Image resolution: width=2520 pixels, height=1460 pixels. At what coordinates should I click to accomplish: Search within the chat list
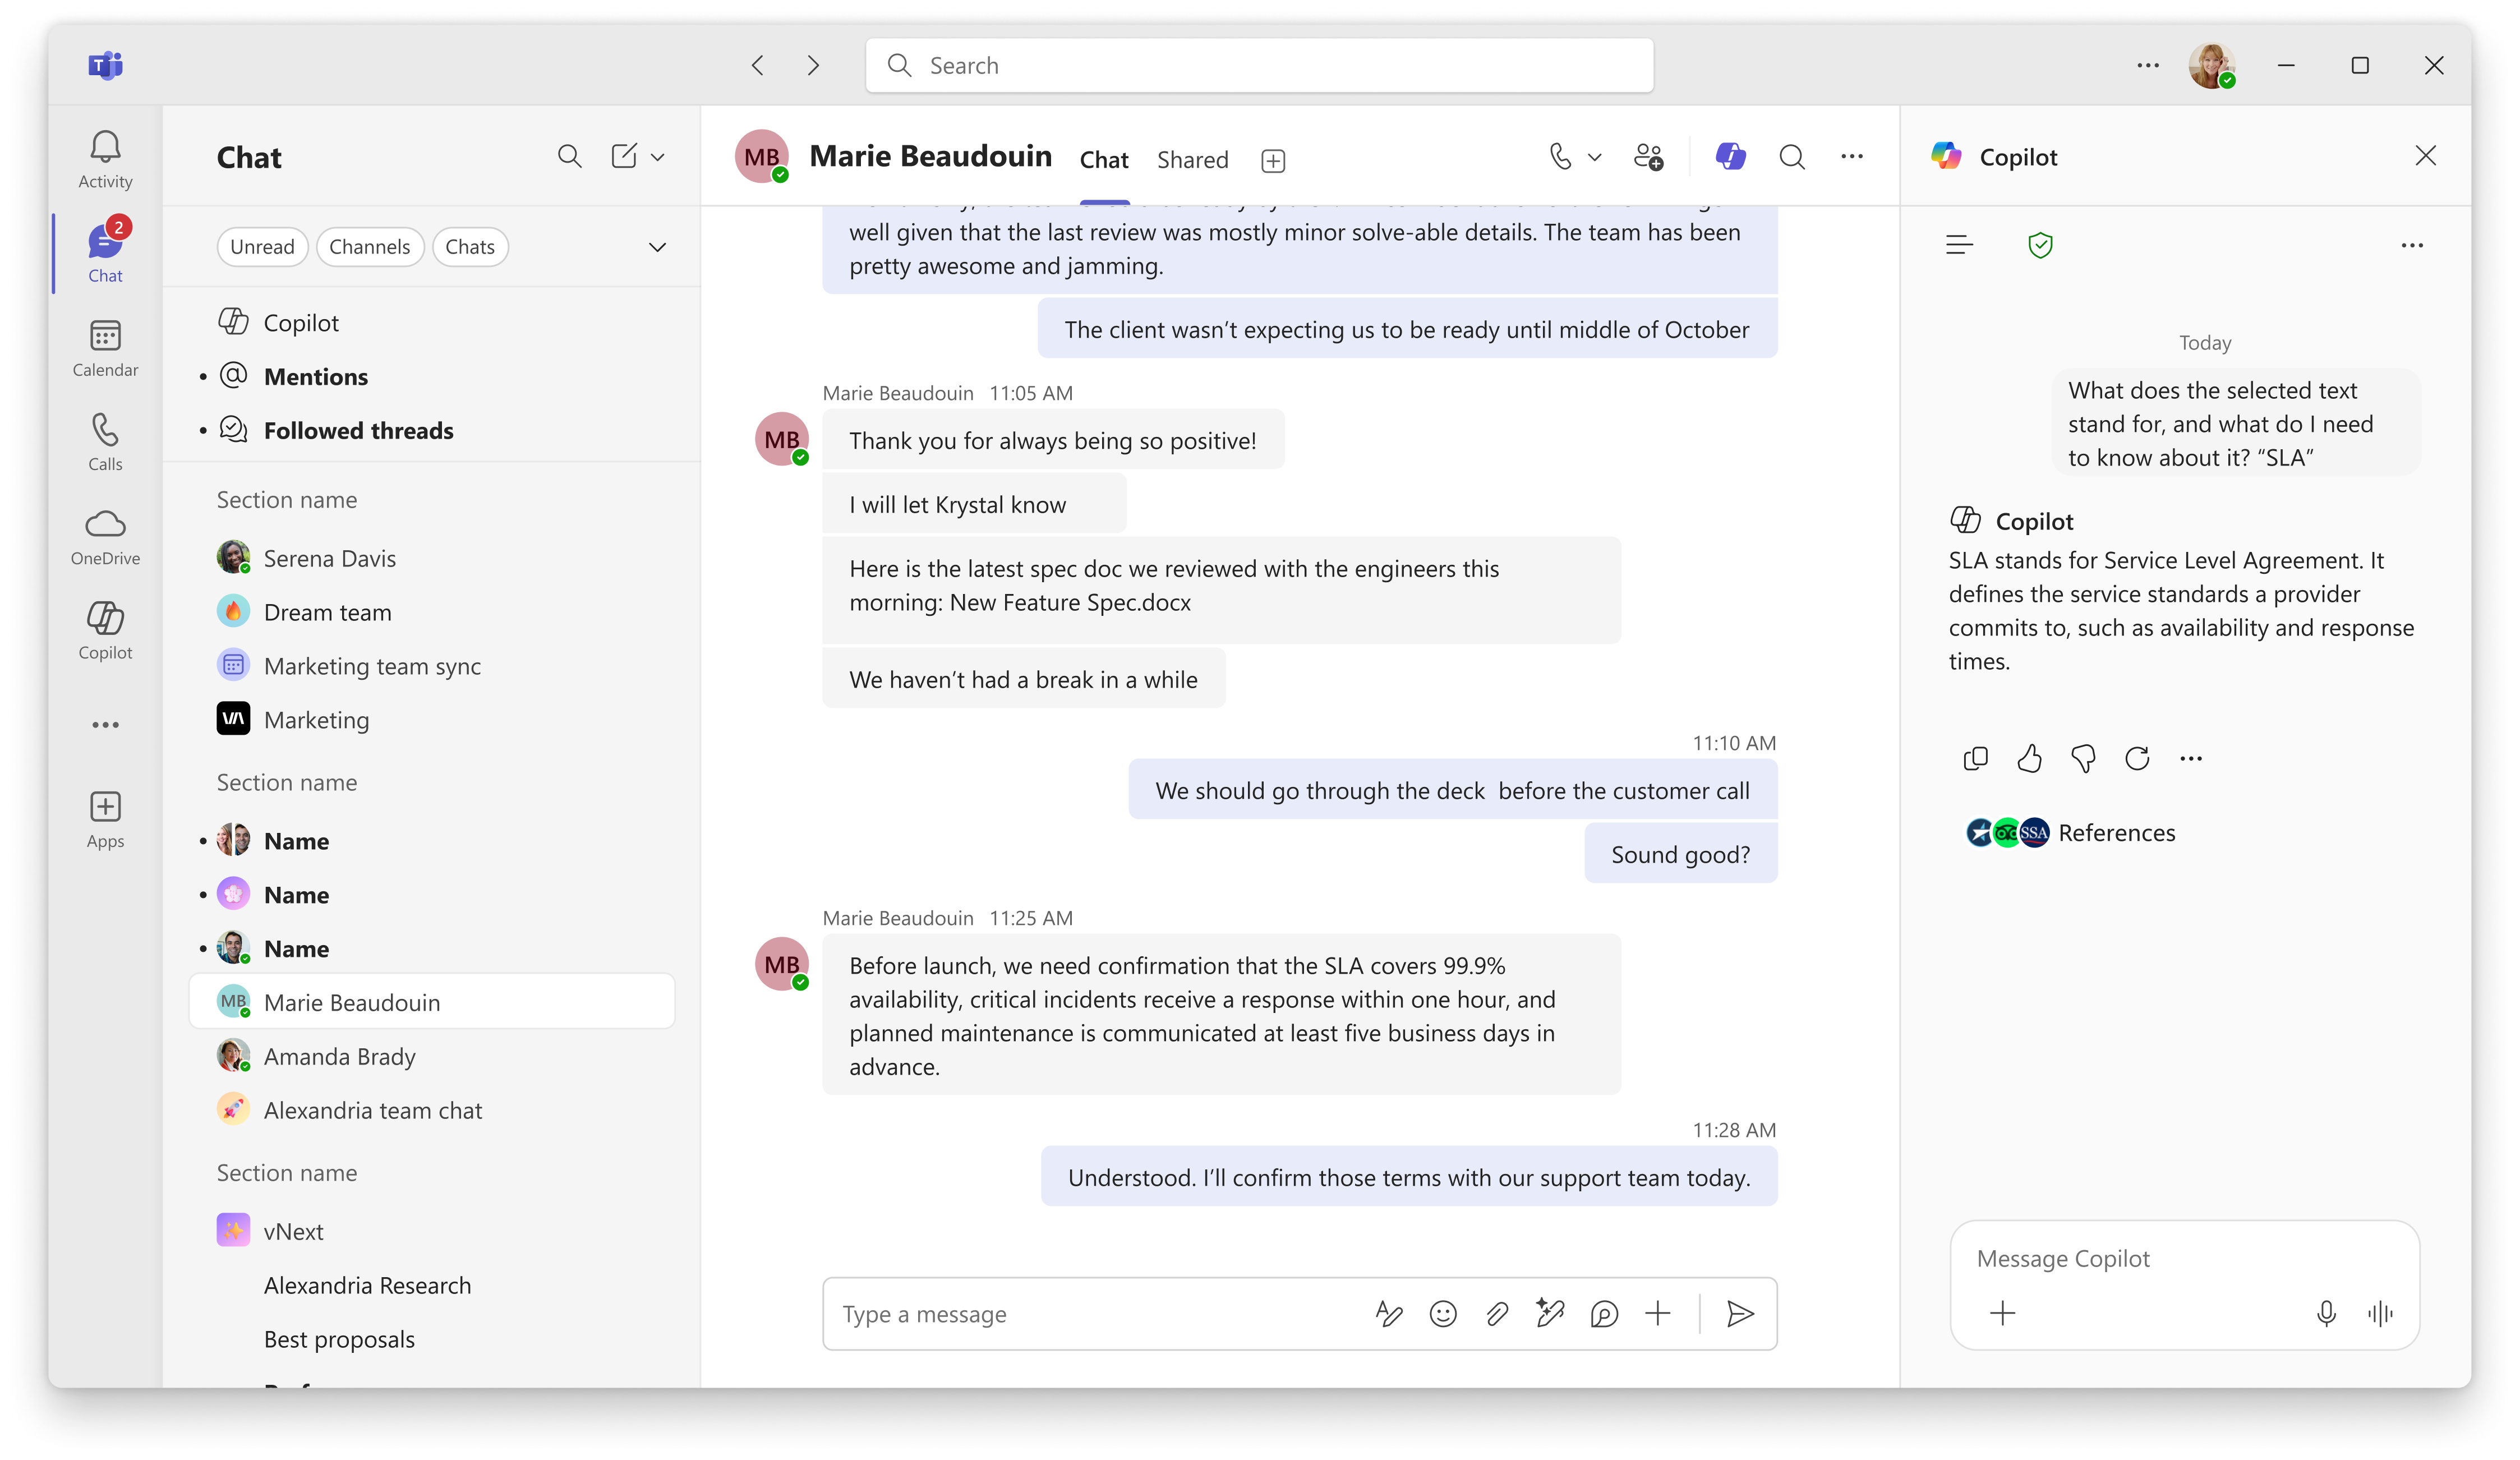(569, 156)
